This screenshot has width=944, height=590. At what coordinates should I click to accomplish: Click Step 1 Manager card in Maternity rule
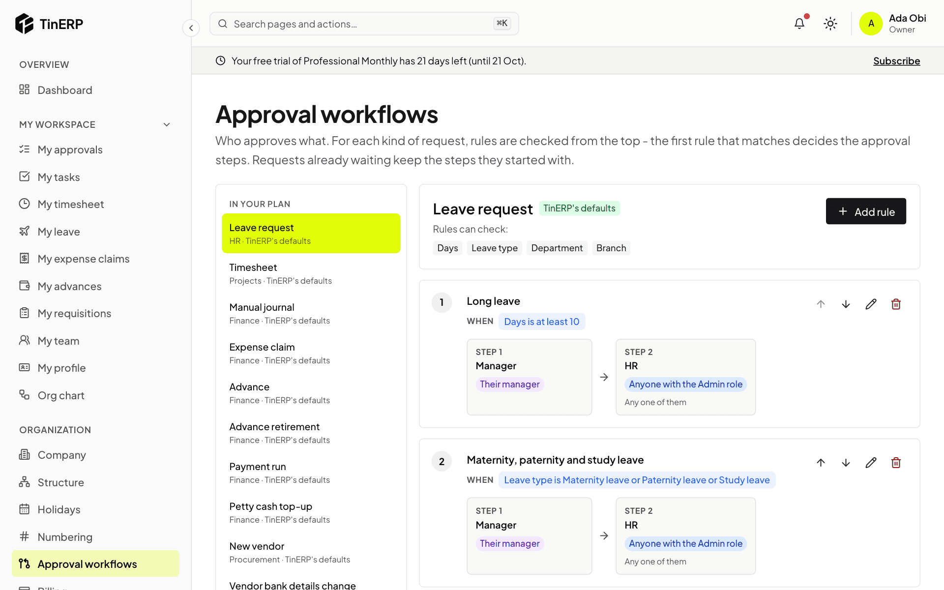pos(529,536)
